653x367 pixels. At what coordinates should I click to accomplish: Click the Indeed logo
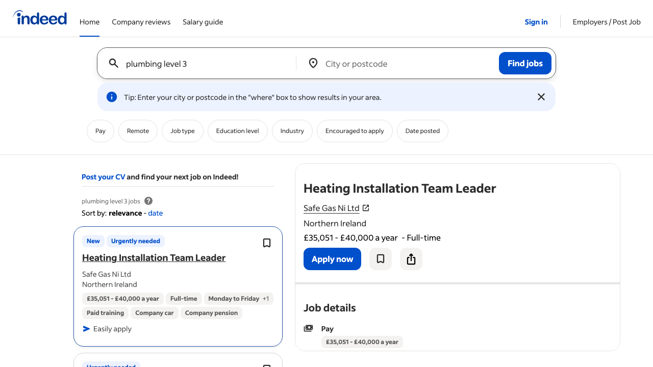coord(40,18)
